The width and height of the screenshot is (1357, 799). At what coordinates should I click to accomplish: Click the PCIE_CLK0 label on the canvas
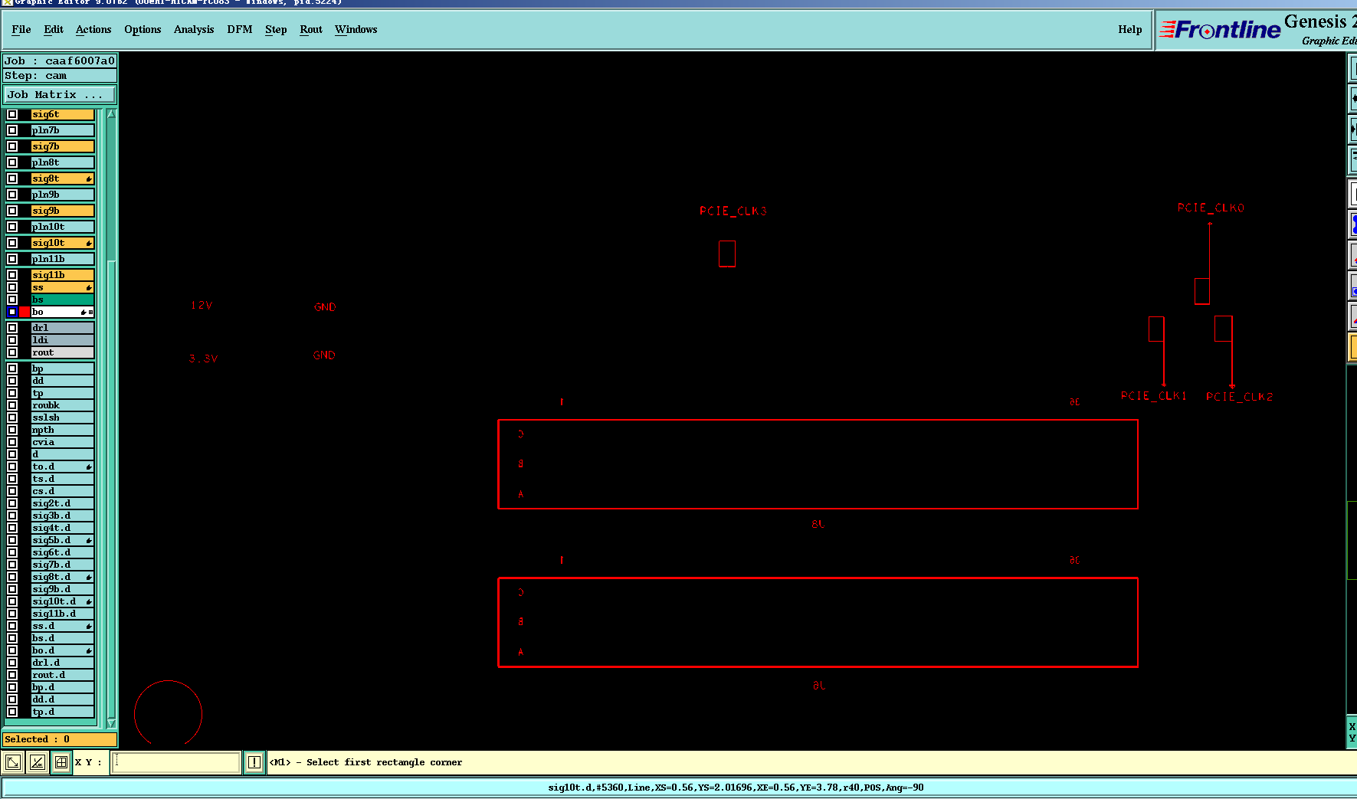pyautogui.click(x=1211, y=208)
